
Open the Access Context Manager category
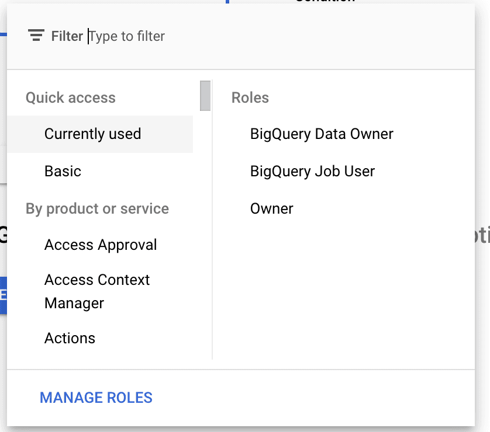(x=100, y=291)
